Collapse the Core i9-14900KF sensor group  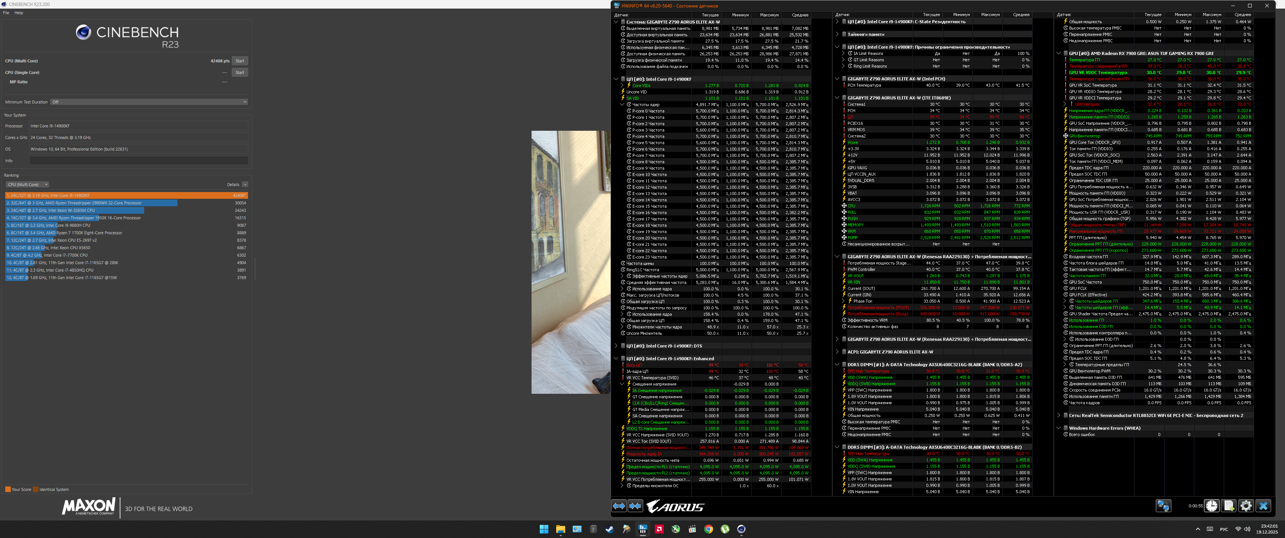coord(616,79)
